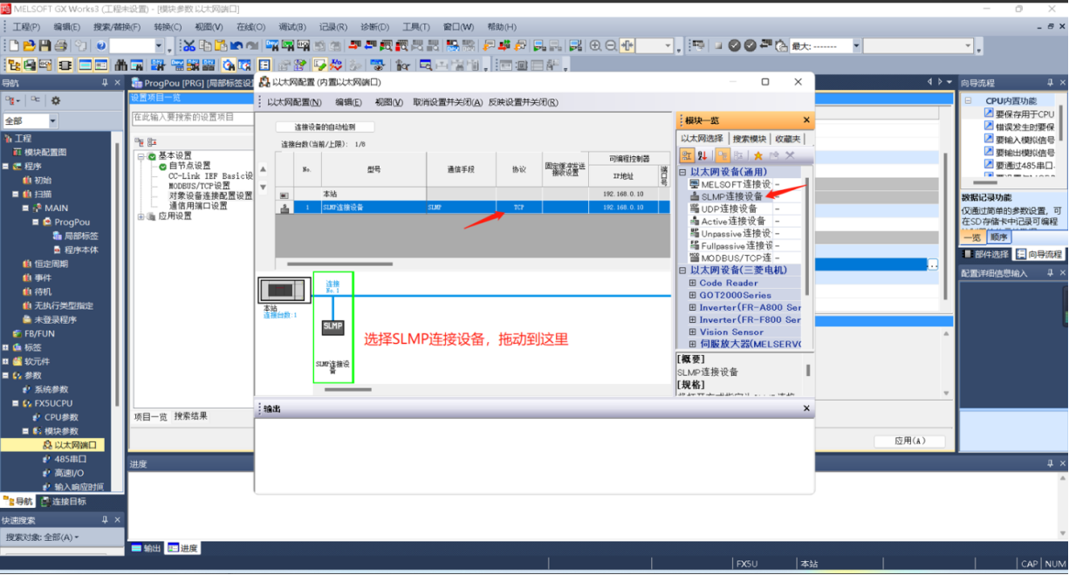Expand the 应用设置 tree node
1069x575 pixels.
pyautogui.click(x=141, y=216)
